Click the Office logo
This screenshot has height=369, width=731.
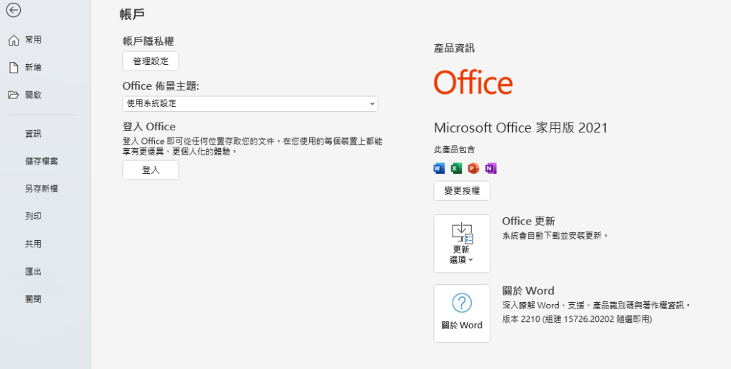click(473, 83)
